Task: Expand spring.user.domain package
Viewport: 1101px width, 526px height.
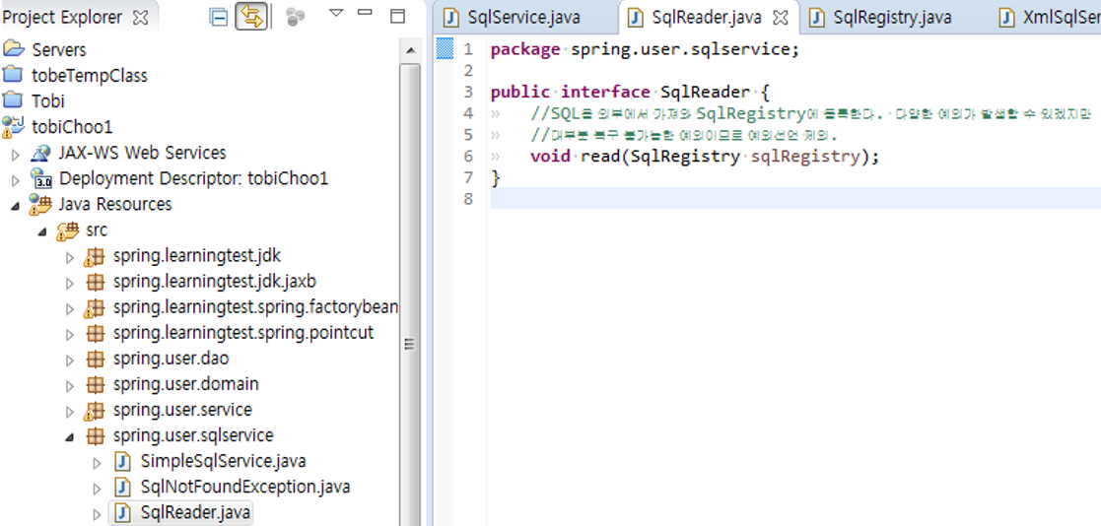Action: pos(70,386)
